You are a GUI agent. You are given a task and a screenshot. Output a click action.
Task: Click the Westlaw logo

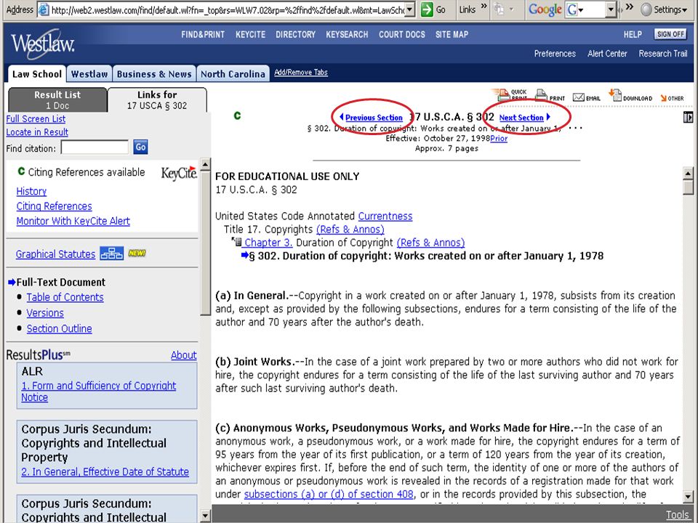pyautogui.click(x=43, y=45)
